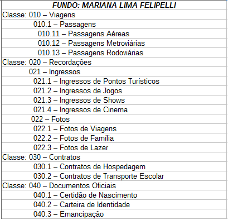Click the 040.3 – Emancipação row
The width and height of the screenshot is (228, 220).
click(114, 214)
